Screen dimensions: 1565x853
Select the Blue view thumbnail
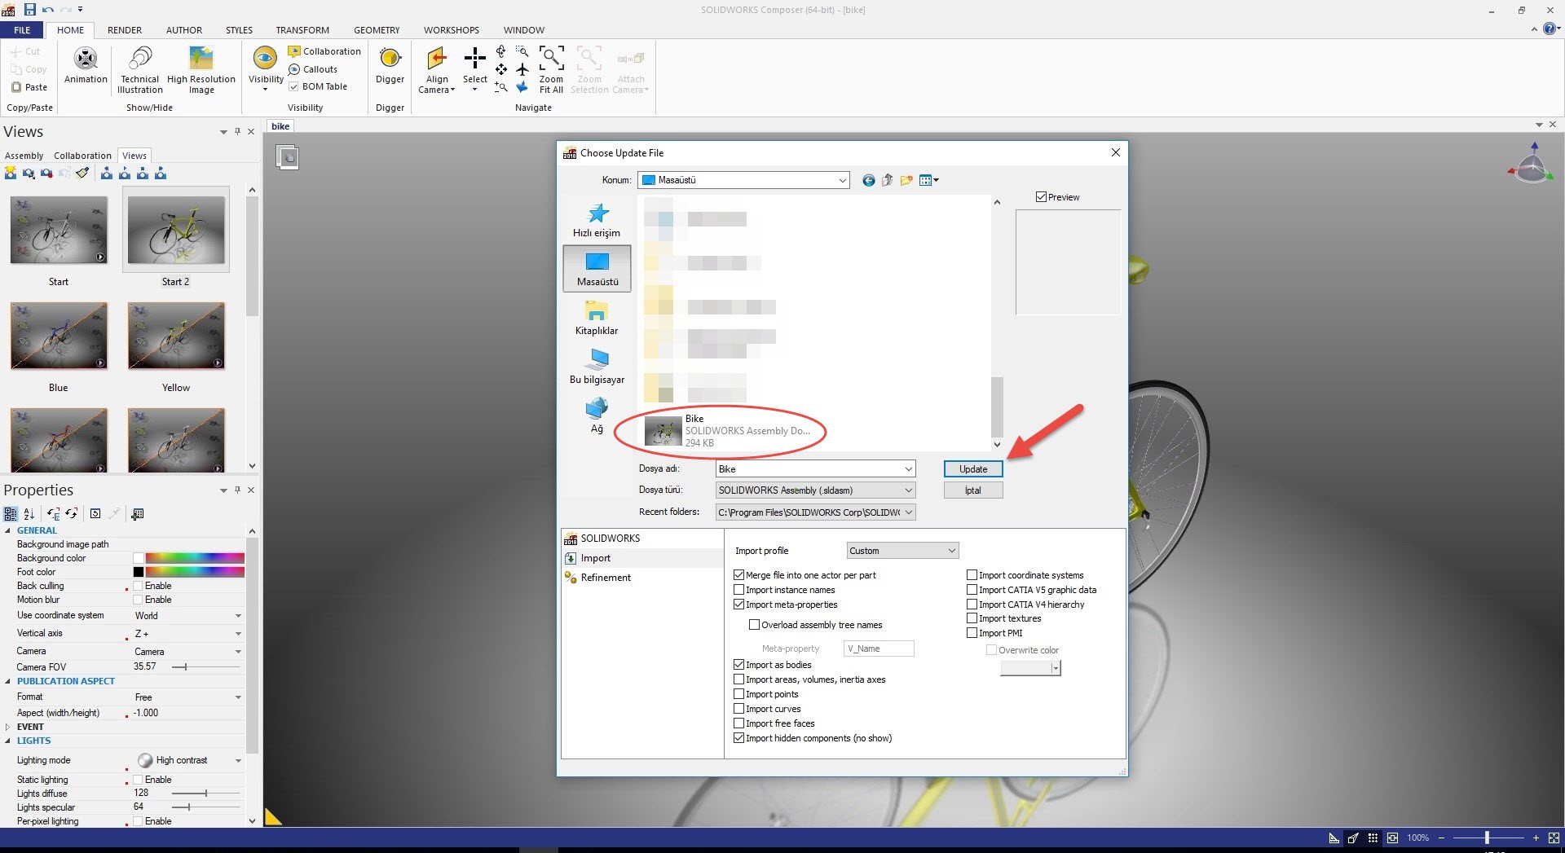[59, 336]
